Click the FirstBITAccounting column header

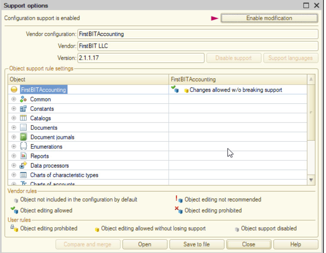[238, 79]
